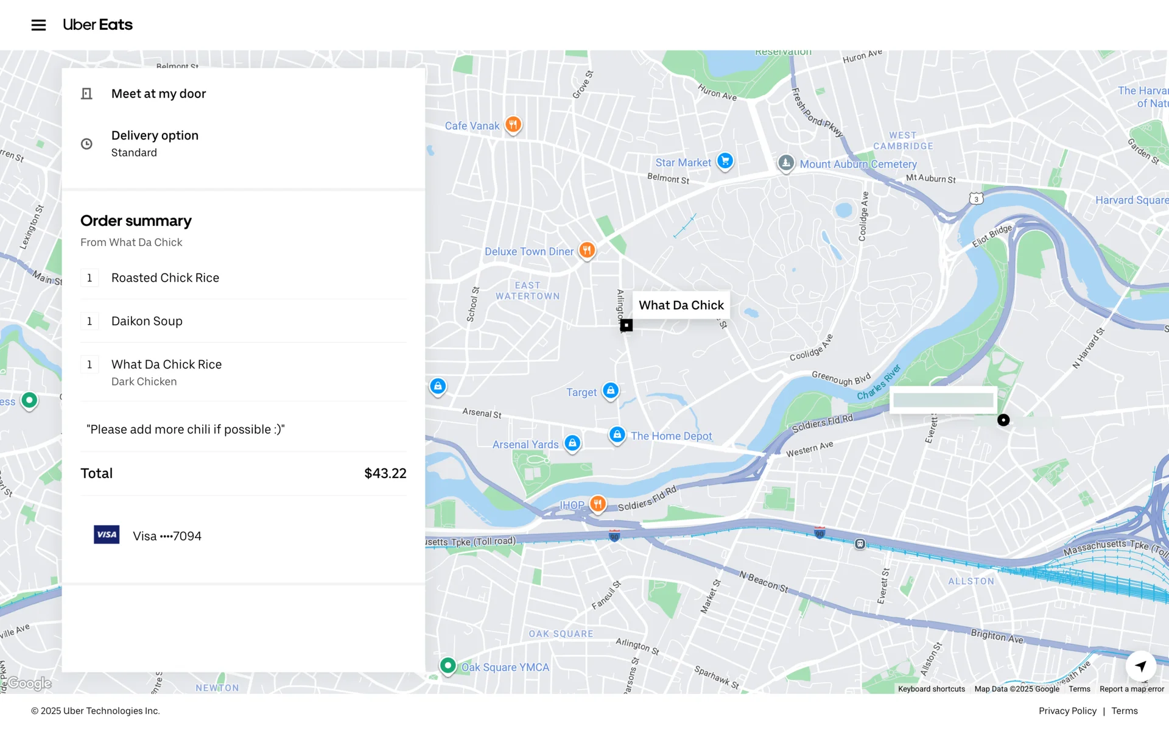Click the Home Depot map pin
The image size is (1169, 731).
(x=617, y=435)
